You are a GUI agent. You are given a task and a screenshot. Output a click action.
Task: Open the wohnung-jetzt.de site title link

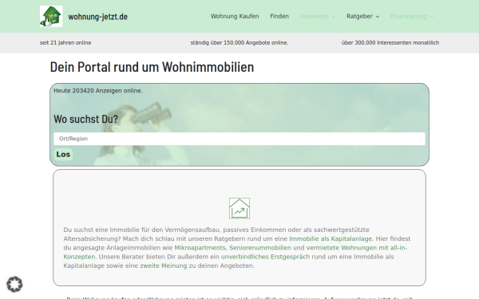[x=97, y=17]
